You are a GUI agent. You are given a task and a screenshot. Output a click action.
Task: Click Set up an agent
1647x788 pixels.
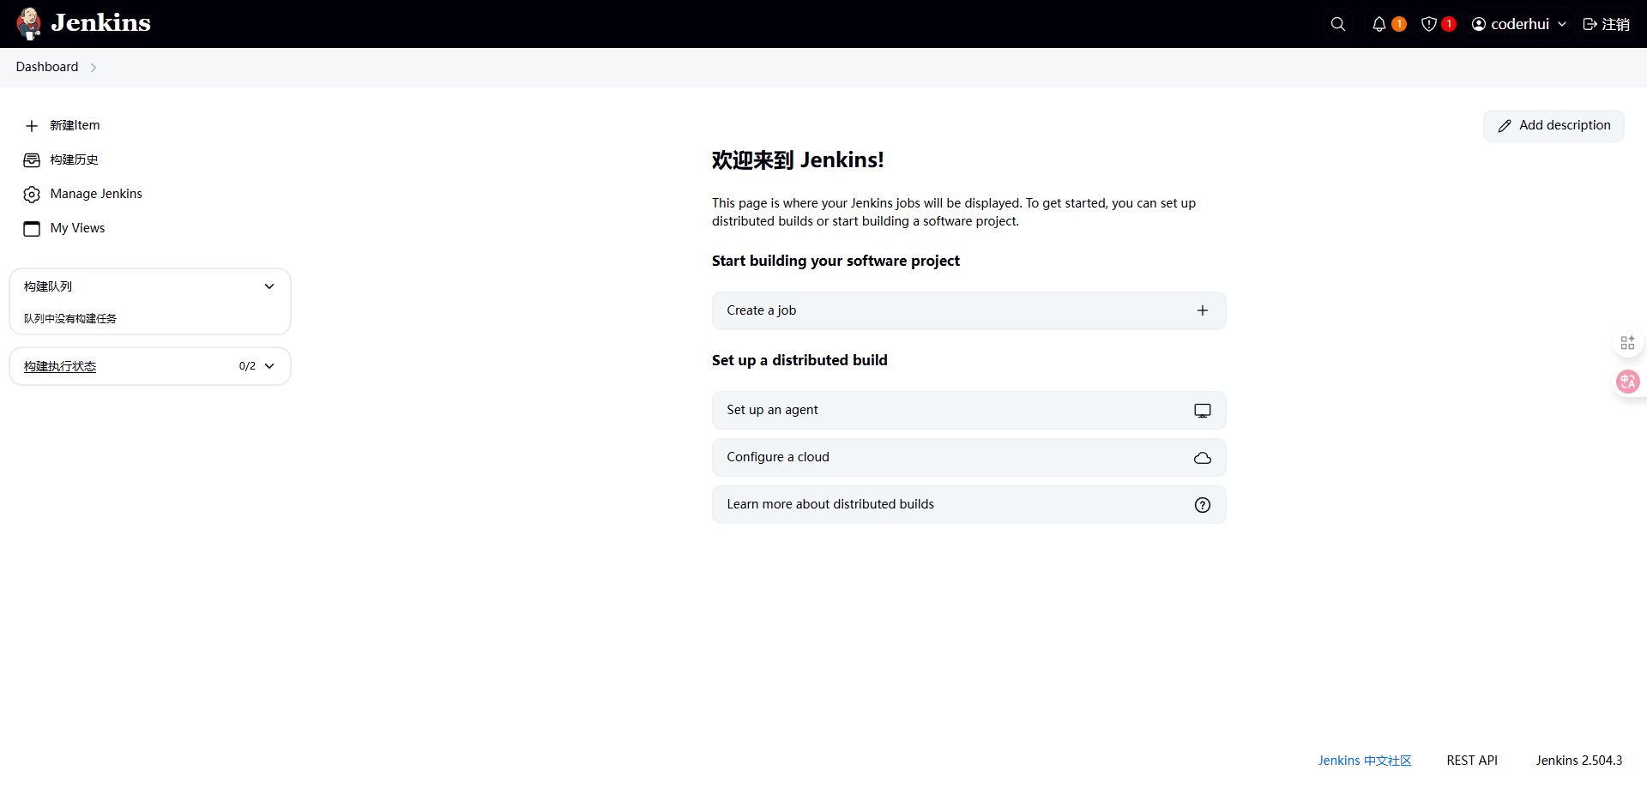[x=968, y=410]
